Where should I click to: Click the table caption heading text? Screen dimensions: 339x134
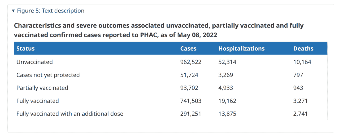pyautogui.click(x=159, y=30)
